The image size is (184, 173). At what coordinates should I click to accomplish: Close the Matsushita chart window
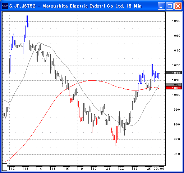coord(178,6)
